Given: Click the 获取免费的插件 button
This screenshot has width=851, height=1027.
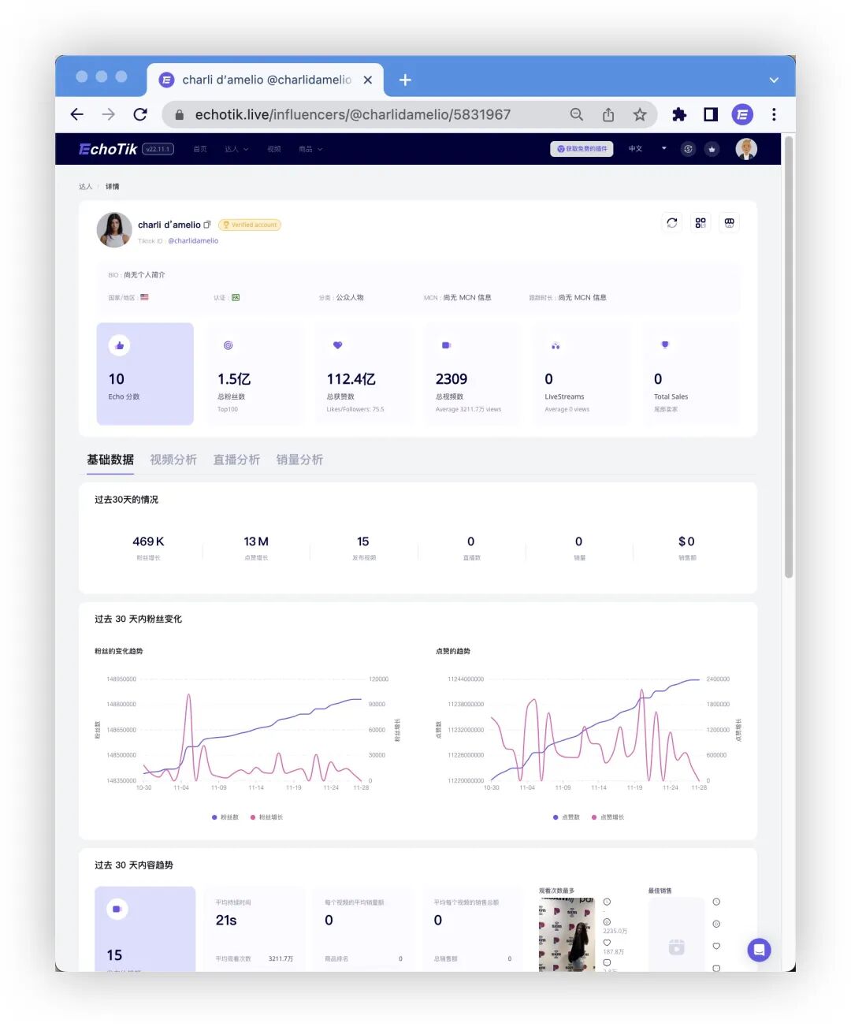Looking at the screenshot, I should click(x=582, y=149).
